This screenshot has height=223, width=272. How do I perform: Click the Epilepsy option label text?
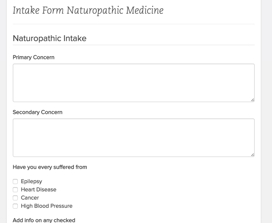(x=32, y=182)
